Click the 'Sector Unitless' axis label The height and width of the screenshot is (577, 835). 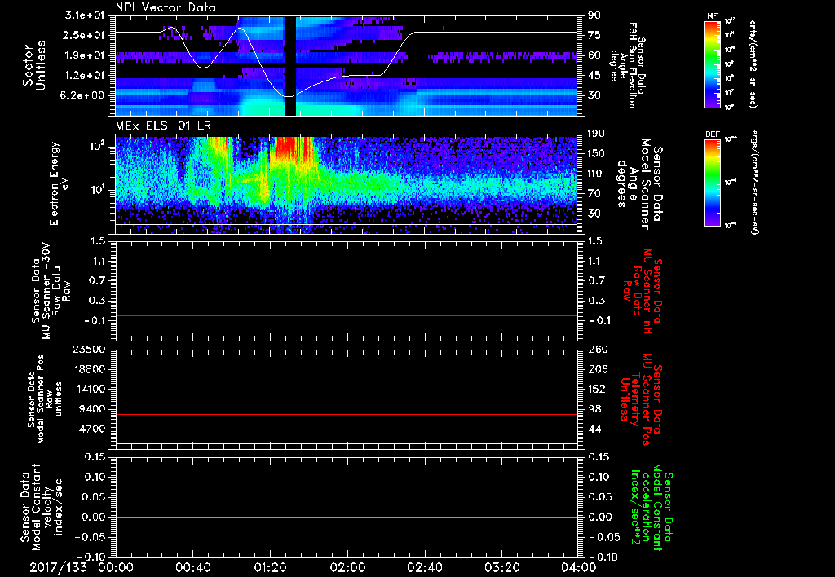(x=34, y=65)
